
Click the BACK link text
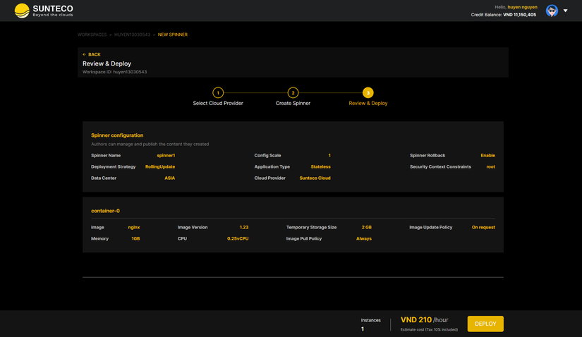pyautogui.click(x=95, y=54)
